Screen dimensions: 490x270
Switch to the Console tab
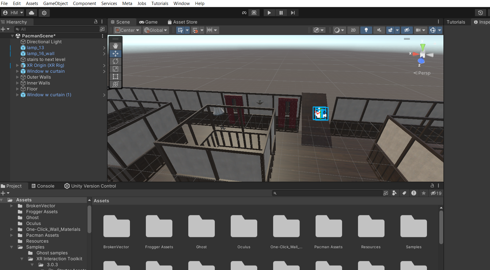click(x=43, y=186)
